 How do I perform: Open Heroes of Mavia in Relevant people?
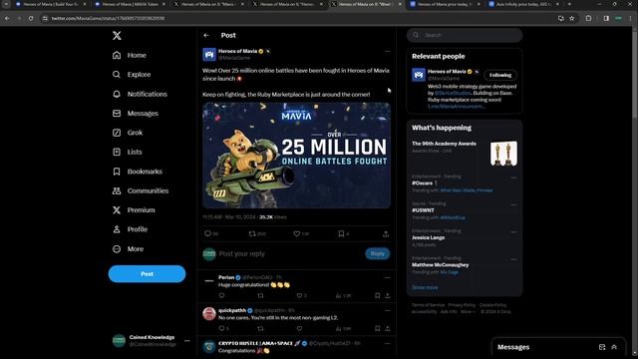click(447, 72)
